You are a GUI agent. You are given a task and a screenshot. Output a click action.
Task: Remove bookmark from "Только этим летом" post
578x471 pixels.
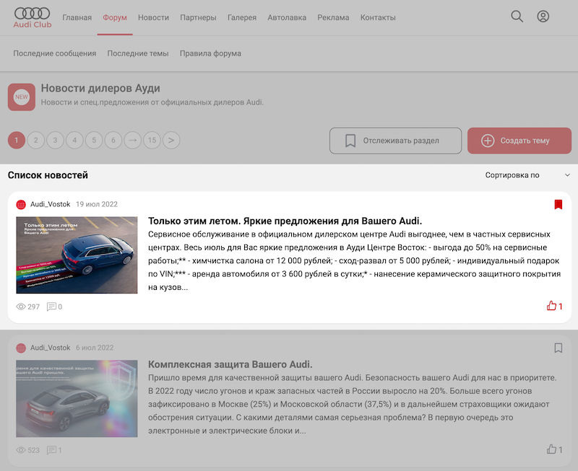(x=558, y=204)
